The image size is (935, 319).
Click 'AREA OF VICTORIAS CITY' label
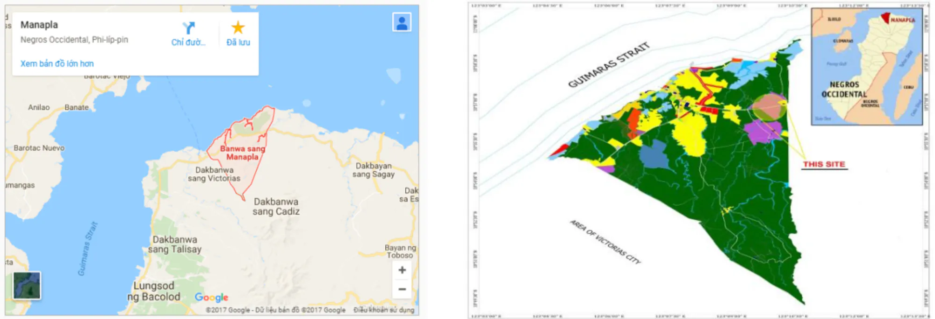point(605,242)
